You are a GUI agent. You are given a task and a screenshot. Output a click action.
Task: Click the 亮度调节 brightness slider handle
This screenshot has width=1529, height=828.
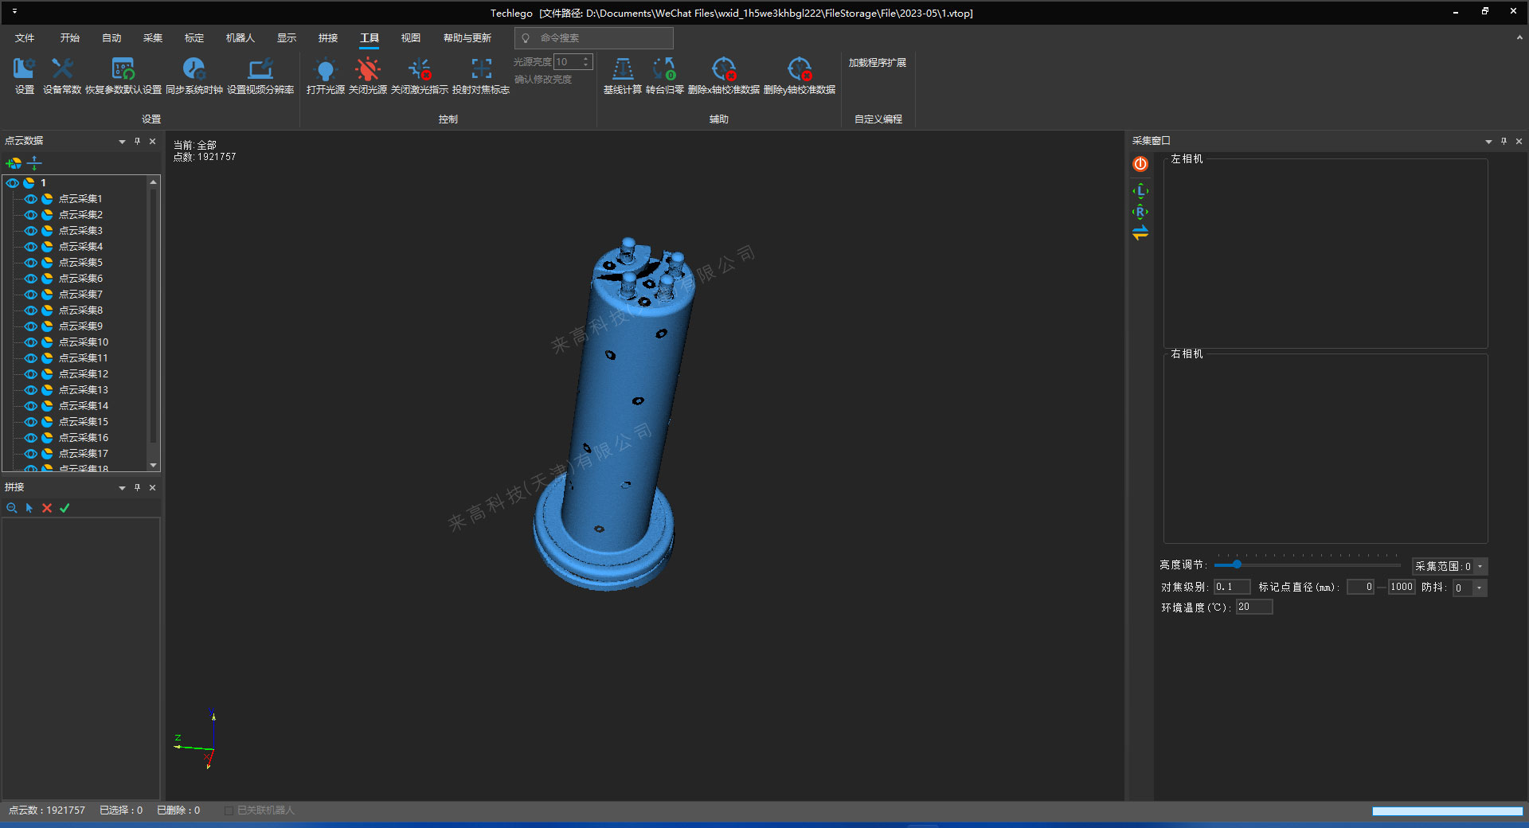coord(1237,564)
